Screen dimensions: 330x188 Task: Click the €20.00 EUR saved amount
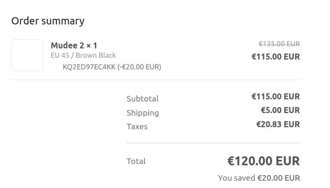[x=278, y=178]
